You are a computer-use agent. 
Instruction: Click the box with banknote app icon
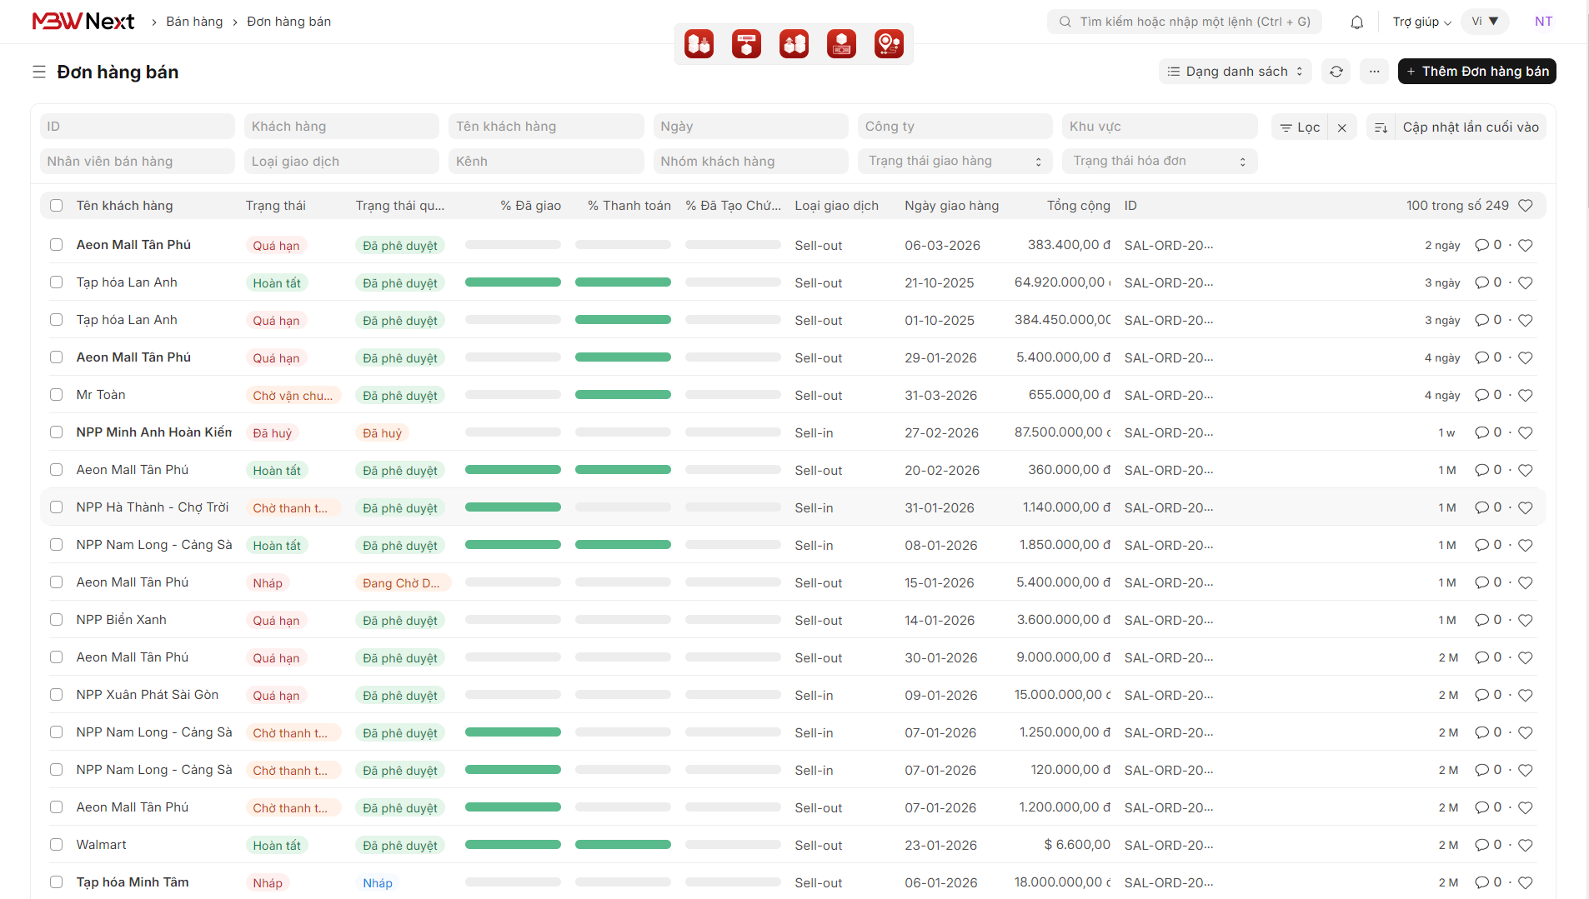(x=841, y=43)
